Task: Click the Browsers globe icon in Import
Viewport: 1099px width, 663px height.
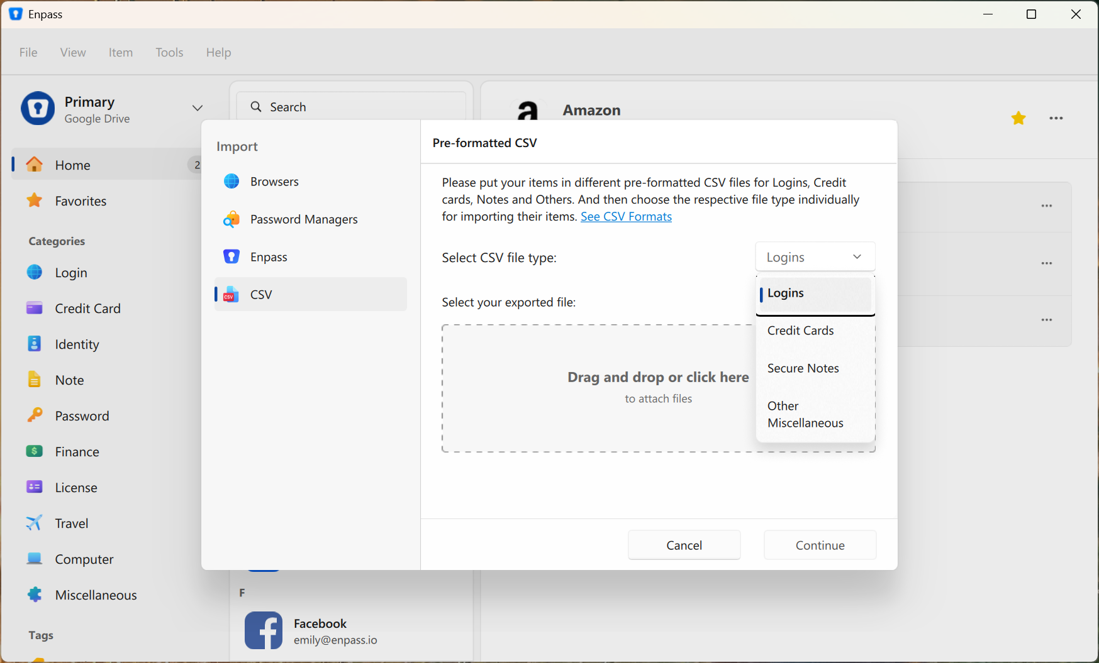Action: click(232, 181)
